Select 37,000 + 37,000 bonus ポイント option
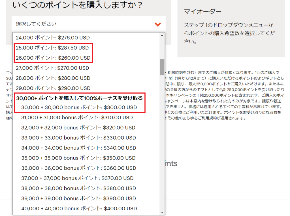290x216 pixels. tap(77, 178)
